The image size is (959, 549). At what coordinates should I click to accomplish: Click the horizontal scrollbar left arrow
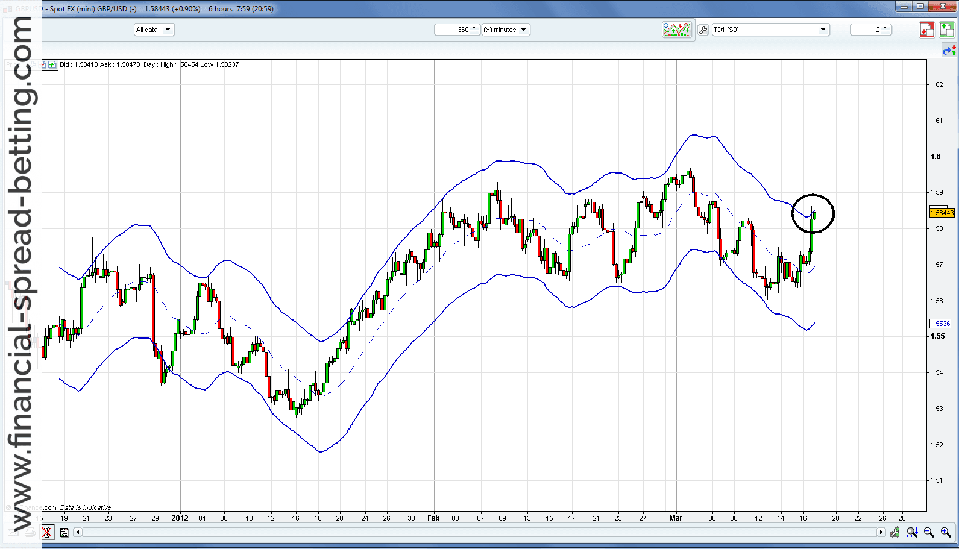tap(78, 532)
